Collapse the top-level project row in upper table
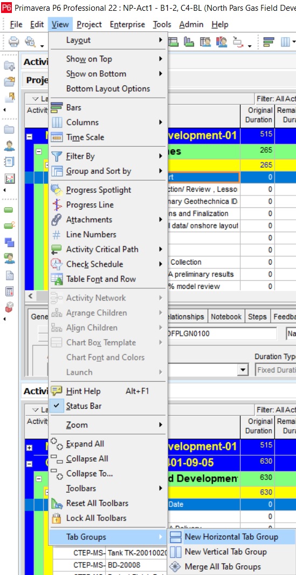 pos(29,137)
